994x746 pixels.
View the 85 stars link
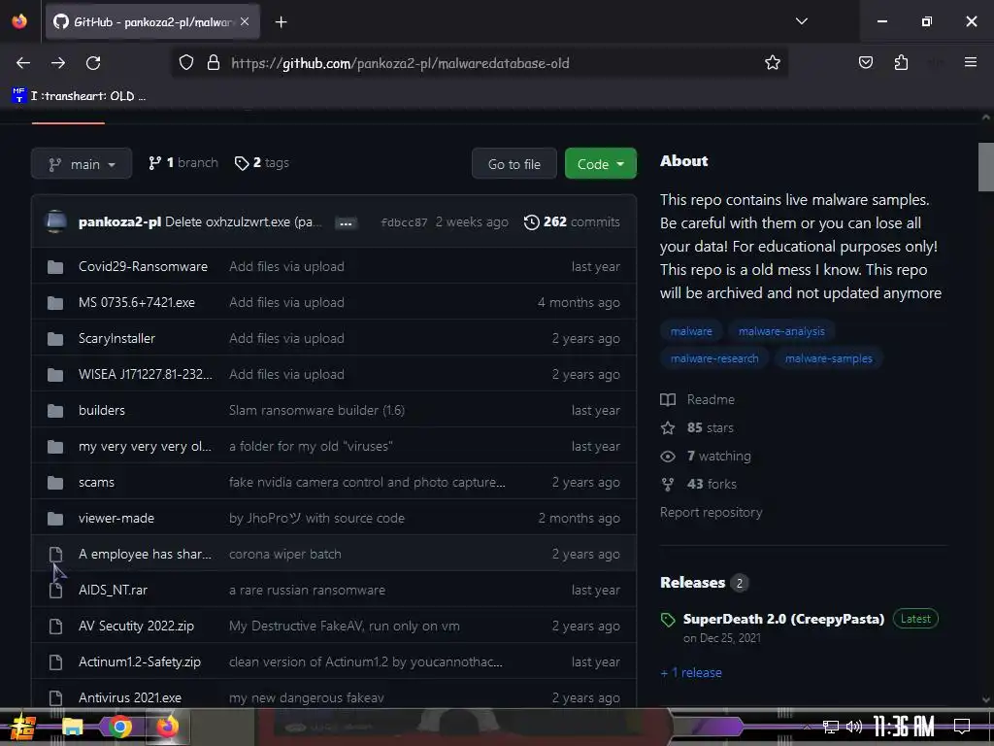697,427
